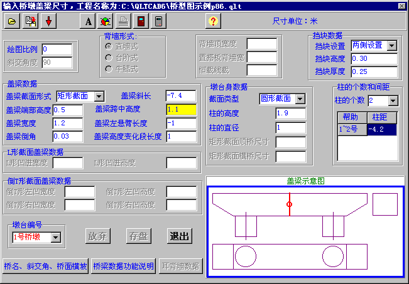The width and height of the screenshot is (409, 284).
Task: Select the 牛腿式 radio button
Action: coord(109,69)
